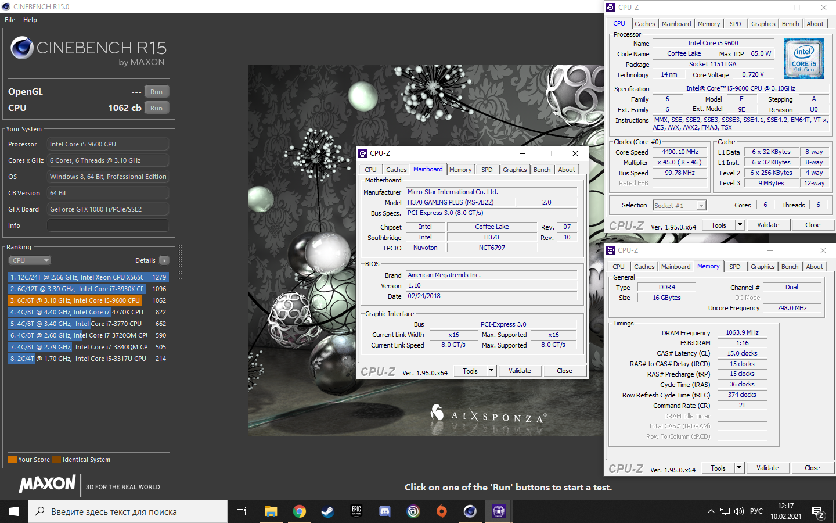Viewport: 836px width, 523px height.
Task: Open CPU tab in middle CPU-Z window
Action: [x=371, y=170]
